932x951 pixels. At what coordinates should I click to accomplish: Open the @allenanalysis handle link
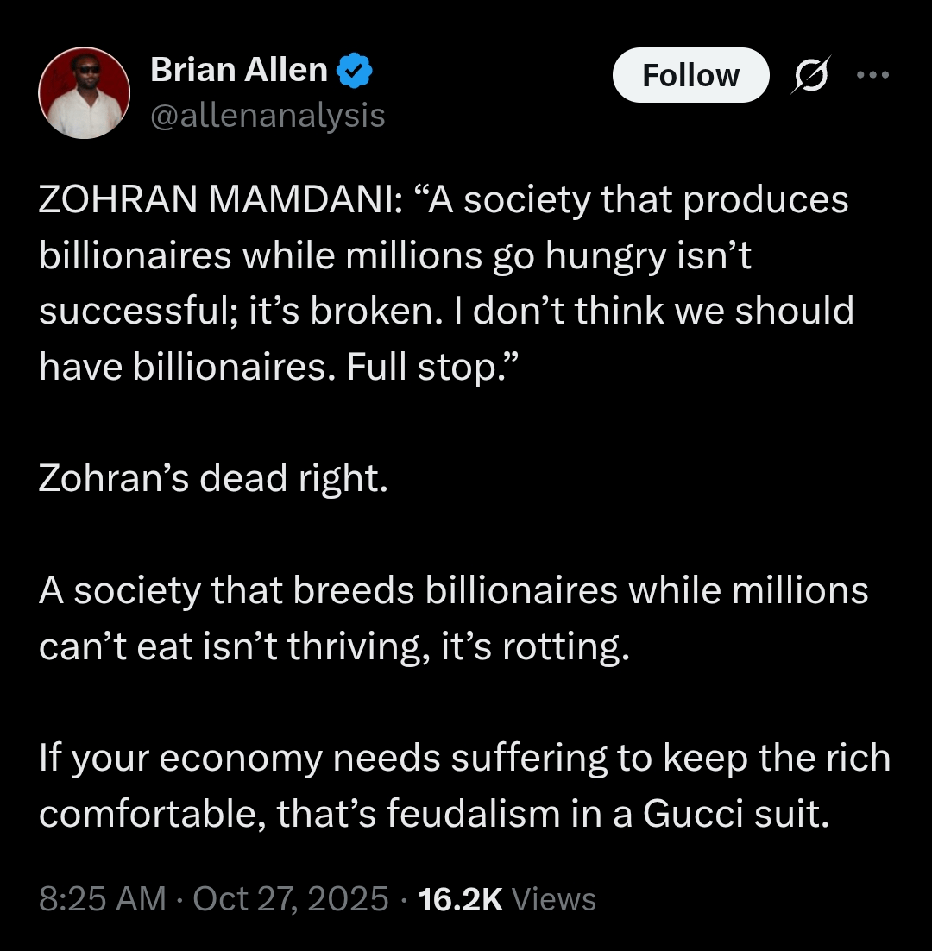point(268,115)
